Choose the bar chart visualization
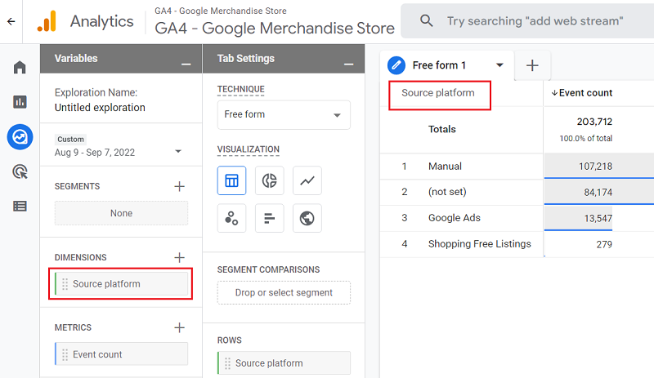The width and height of the screenshot is (654, 378). 269,218
